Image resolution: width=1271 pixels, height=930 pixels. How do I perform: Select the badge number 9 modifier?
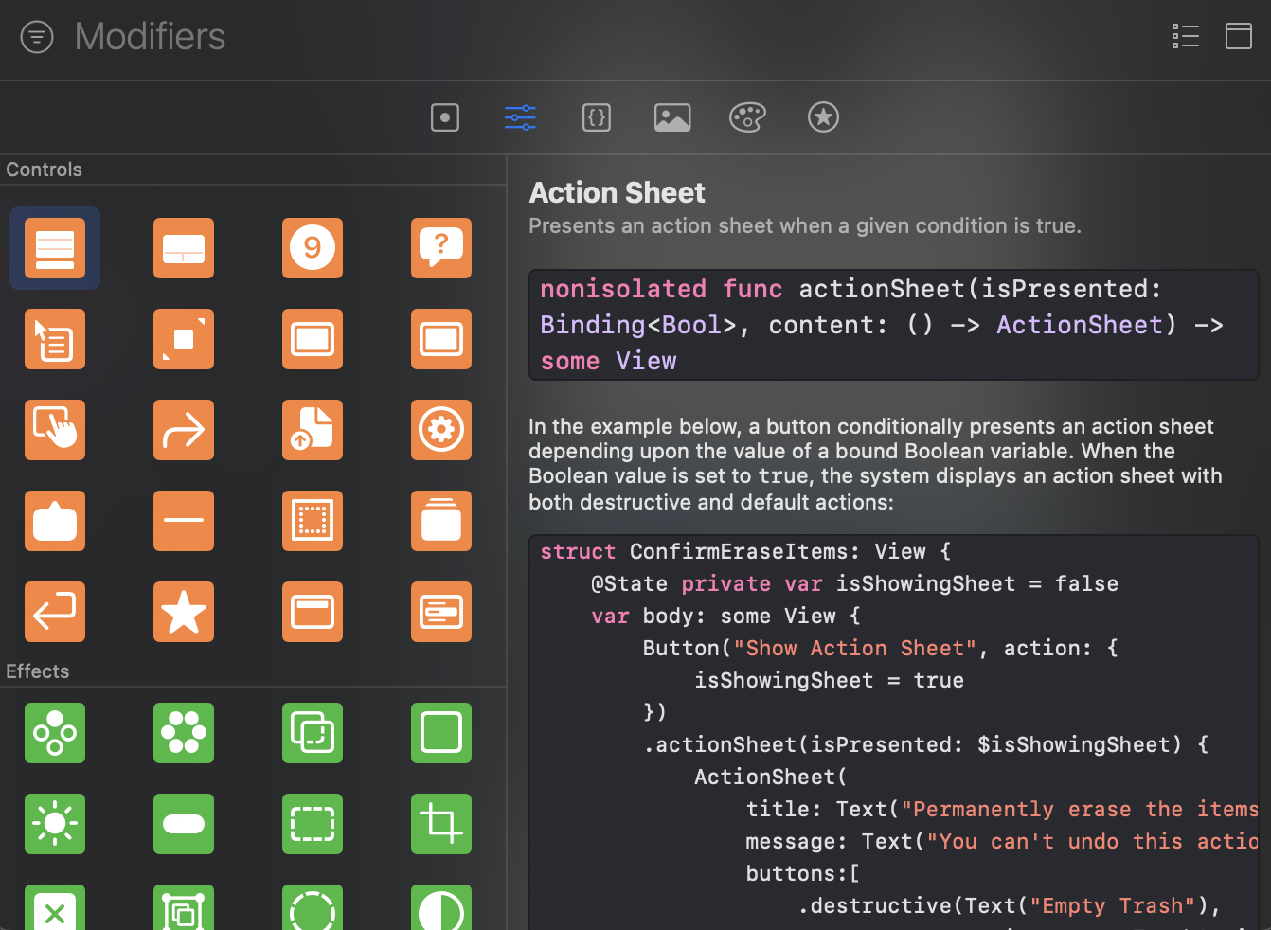313,248
